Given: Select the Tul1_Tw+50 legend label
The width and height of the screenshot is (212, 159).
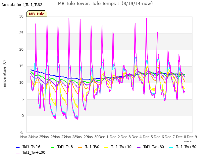Looking at the screenshot, I should (x=186, y=147).
